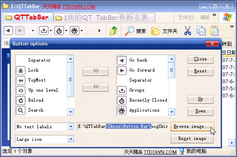237x157 pixels.
Task: Click the Lock icon in available buttons list
Action: tap(20, 70)
